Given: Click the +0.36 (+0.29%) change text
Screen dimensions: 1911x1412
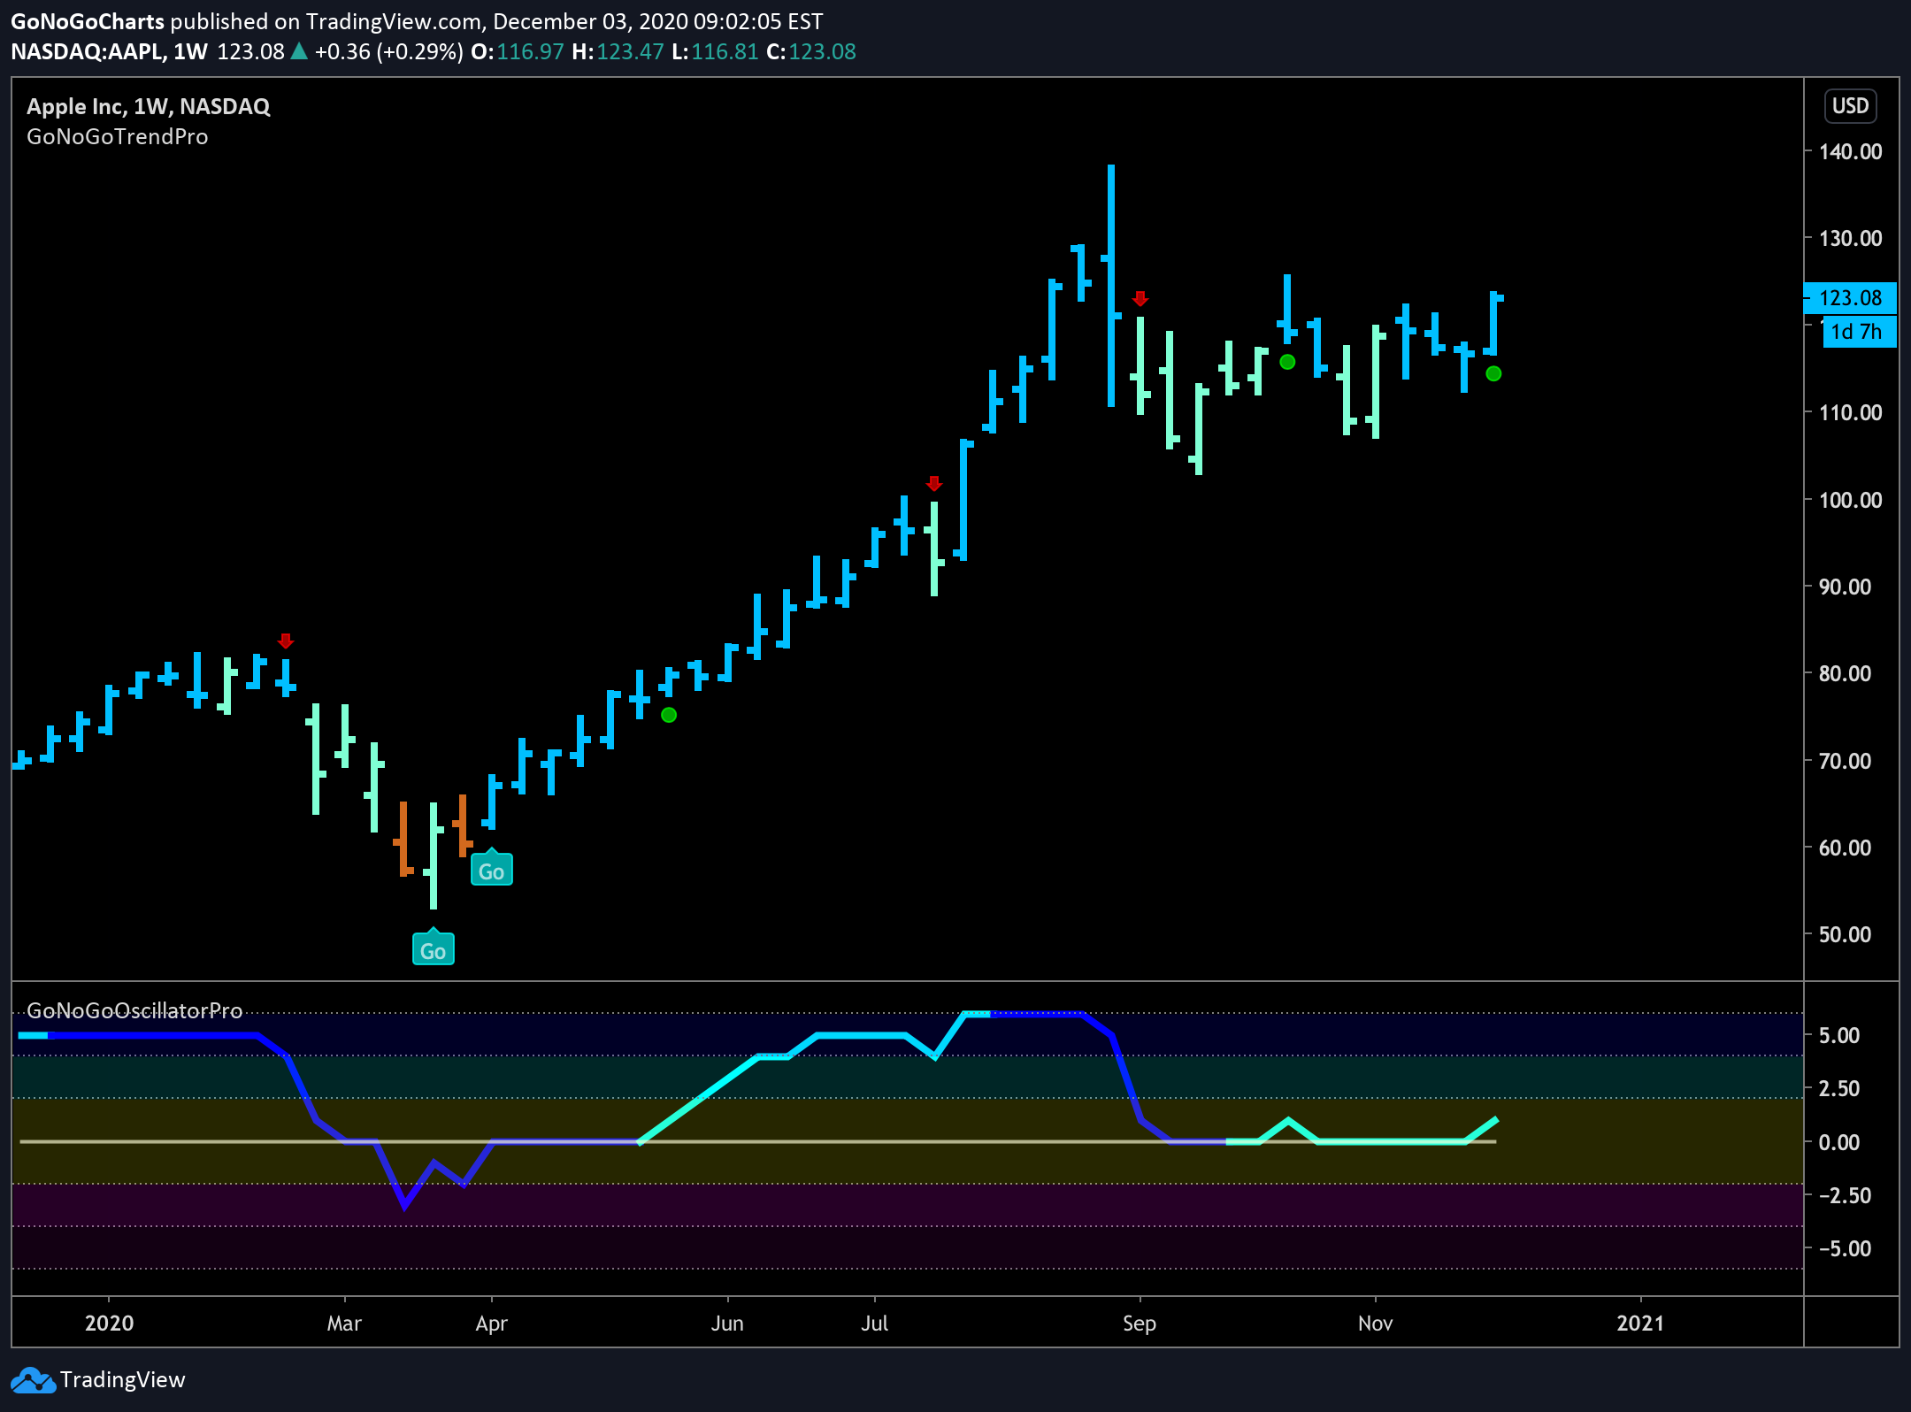Looking at the screenshot, I should (388, 51).
